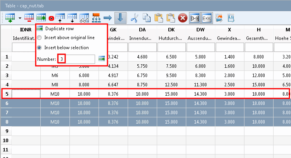
Task: Select row header 11
Action: (6, 149)
